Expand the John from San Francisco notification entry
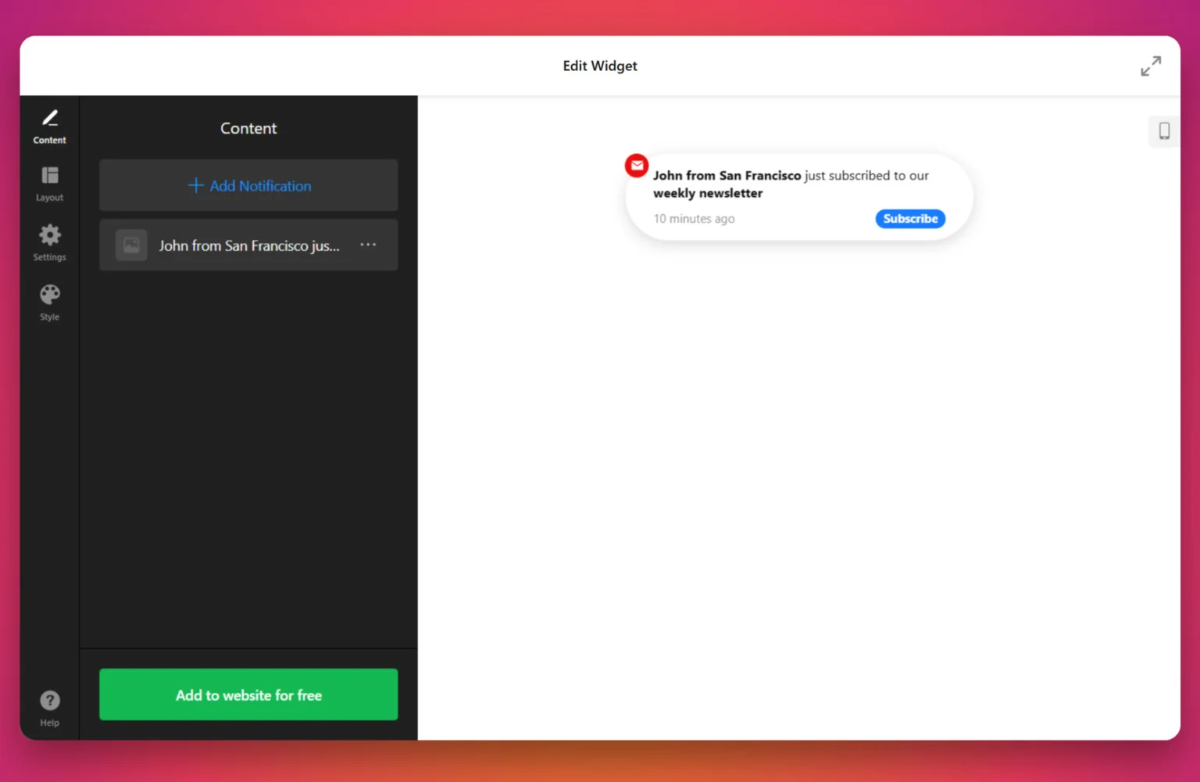 click(248, 245)
